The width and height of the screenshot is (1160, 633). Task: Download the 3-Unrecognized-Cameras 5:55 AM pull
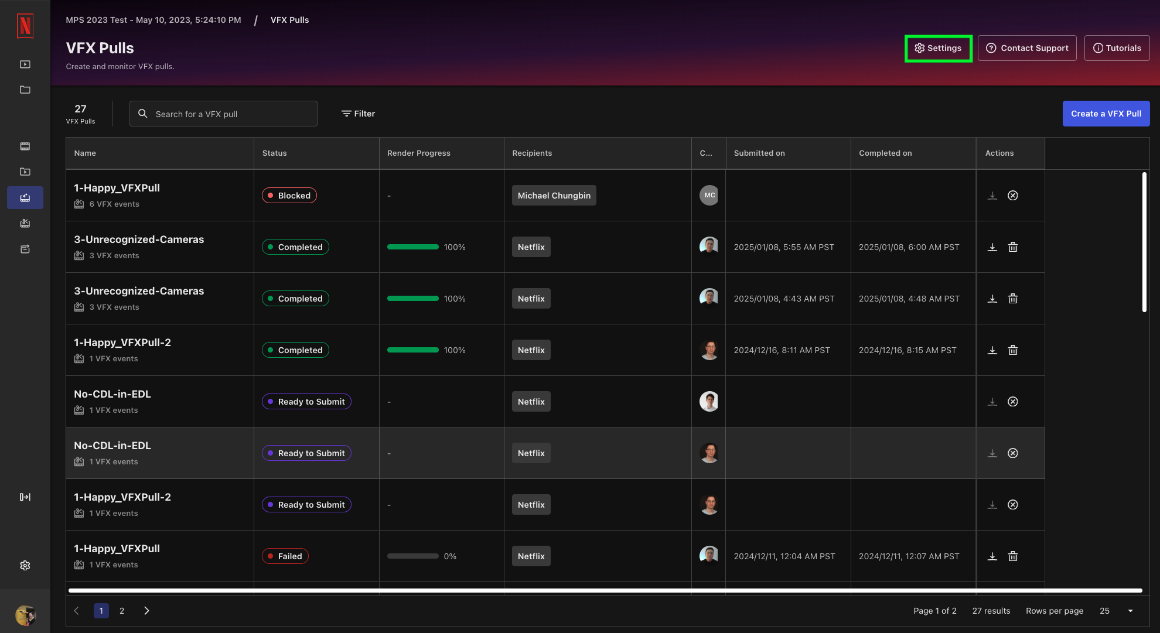click(x=992, y=247)
